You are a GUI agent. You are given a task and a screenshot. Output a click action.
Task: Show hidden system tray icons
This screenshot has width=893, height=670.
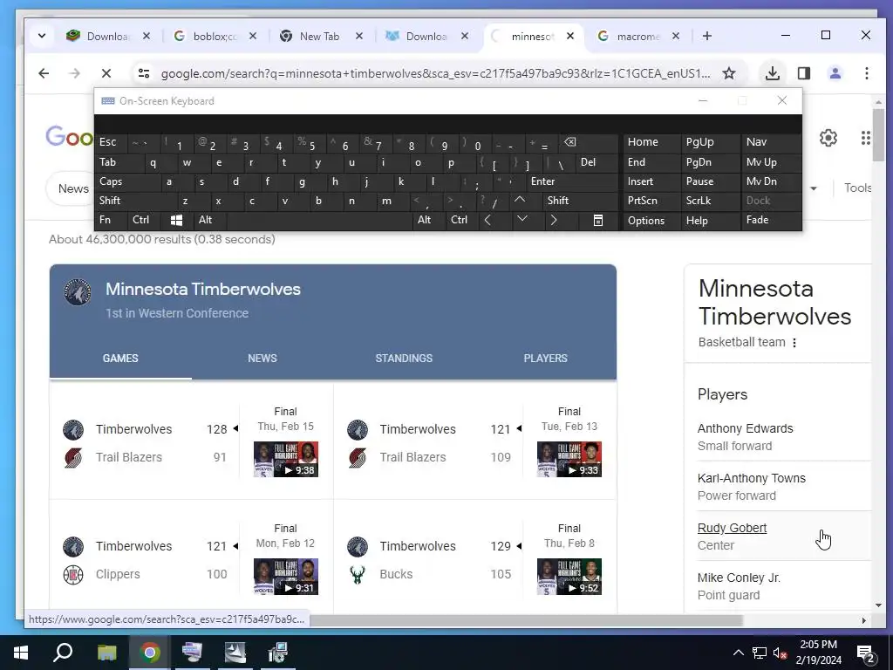[x=738, y=653]
